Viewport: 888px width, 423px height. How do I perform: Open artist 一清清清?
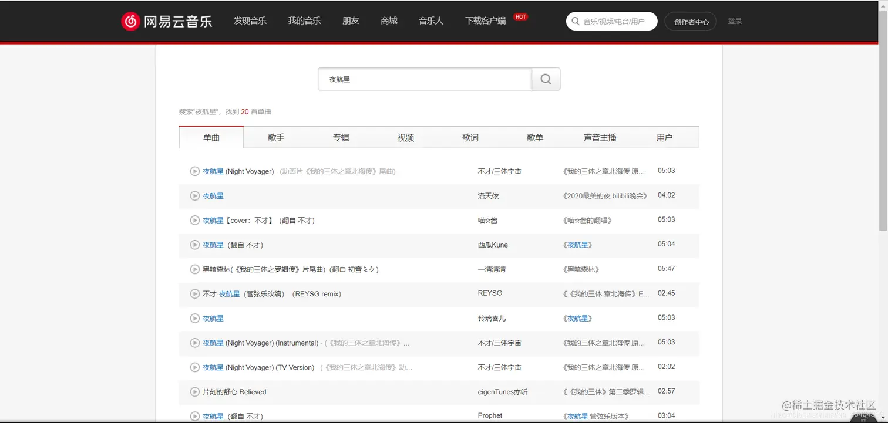pyautogui.click(x=492, y=269)
